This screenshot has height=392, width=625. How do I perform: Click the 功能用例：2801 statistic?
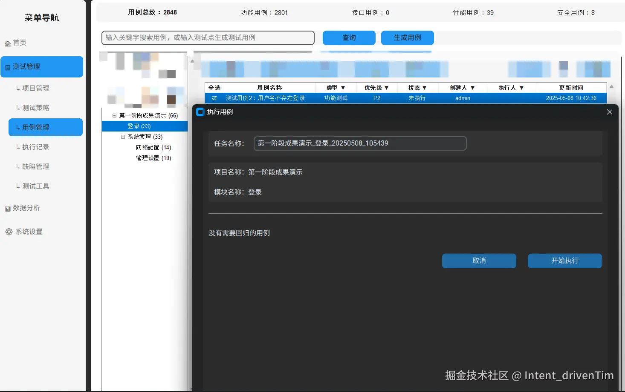pos(264,13)
